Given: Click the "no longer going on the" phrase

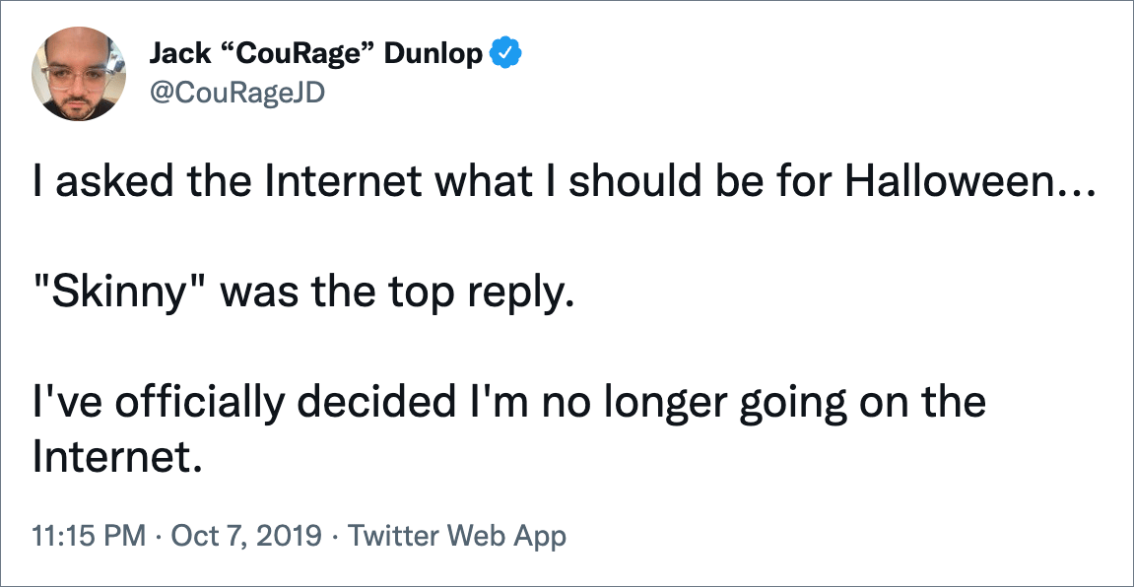Looking at the screenshot, I should click(761, 402).
